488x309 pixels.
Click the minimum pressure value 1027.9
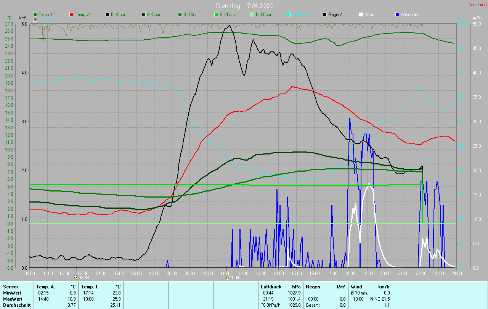[294, 293]
